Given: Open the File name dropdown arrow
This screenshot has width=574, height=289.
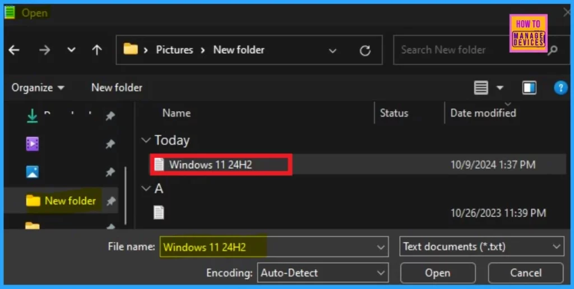Looking at the screenshot, I should (381, 247).
